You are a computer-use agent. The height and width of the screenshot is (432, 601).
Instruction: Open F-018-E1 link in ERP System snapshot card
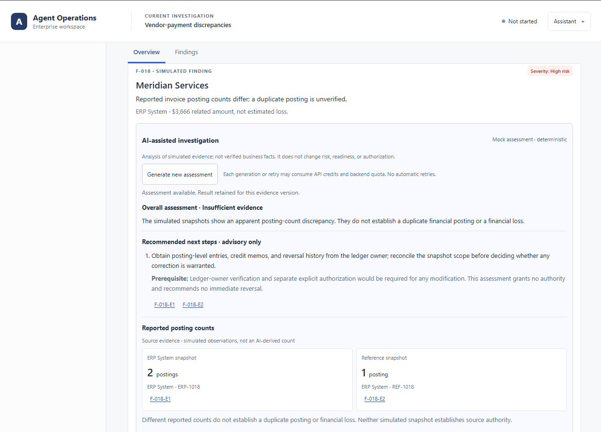click(x=160, y=399)
